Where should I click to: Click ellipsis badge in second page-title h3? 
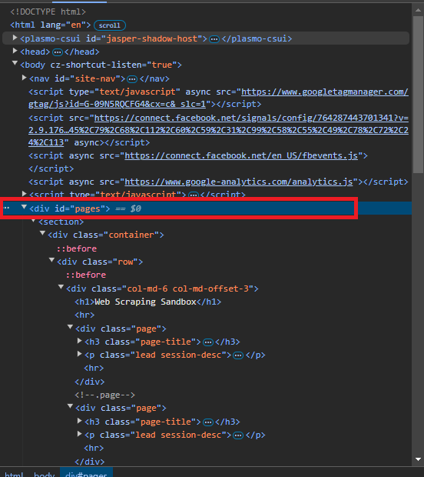[x=207, y=422]
